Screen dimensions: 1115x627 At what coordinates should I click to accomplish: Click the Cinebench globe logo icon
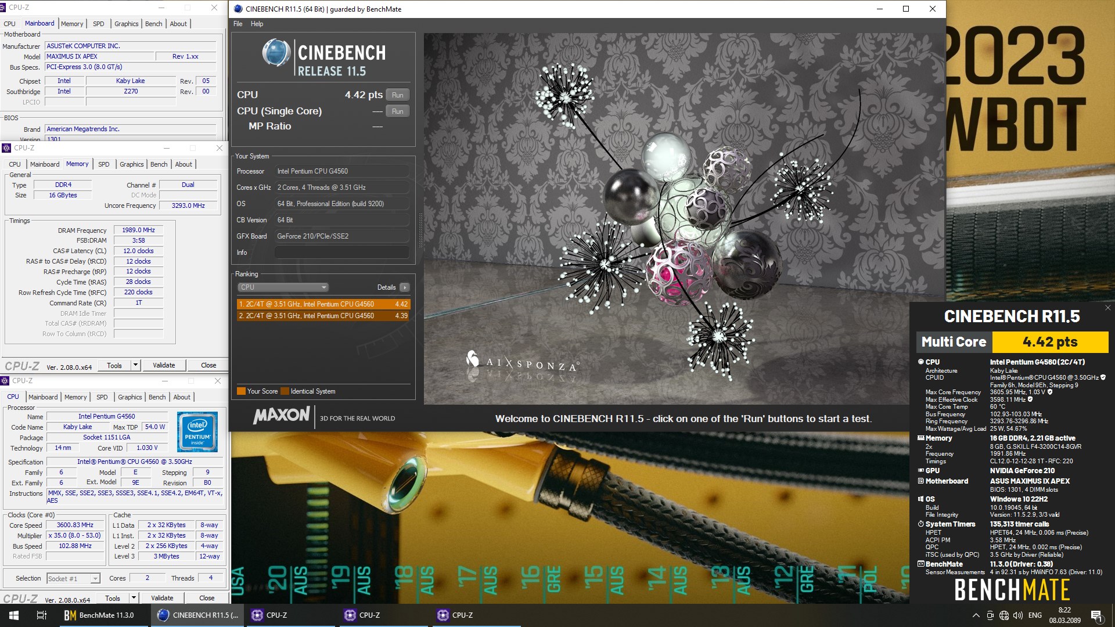[x=276, y=53]
